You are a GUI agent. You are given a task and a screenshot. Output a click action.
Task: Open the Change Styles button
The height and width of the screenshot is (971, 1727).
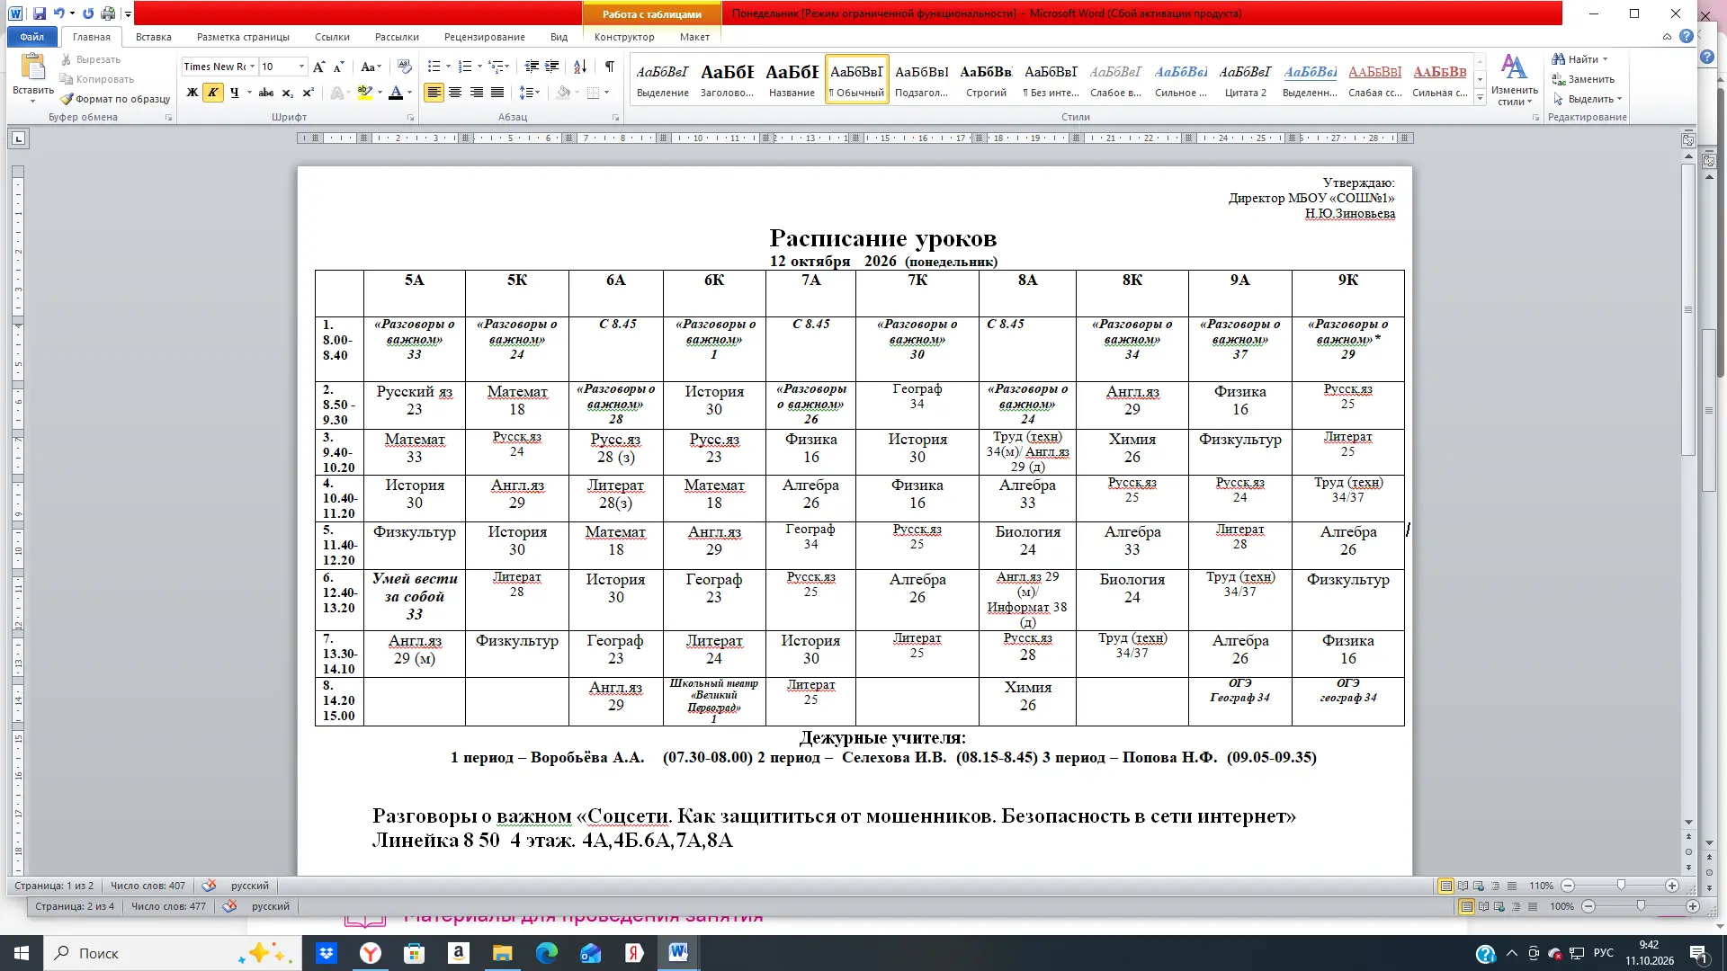pos(1515,80)
